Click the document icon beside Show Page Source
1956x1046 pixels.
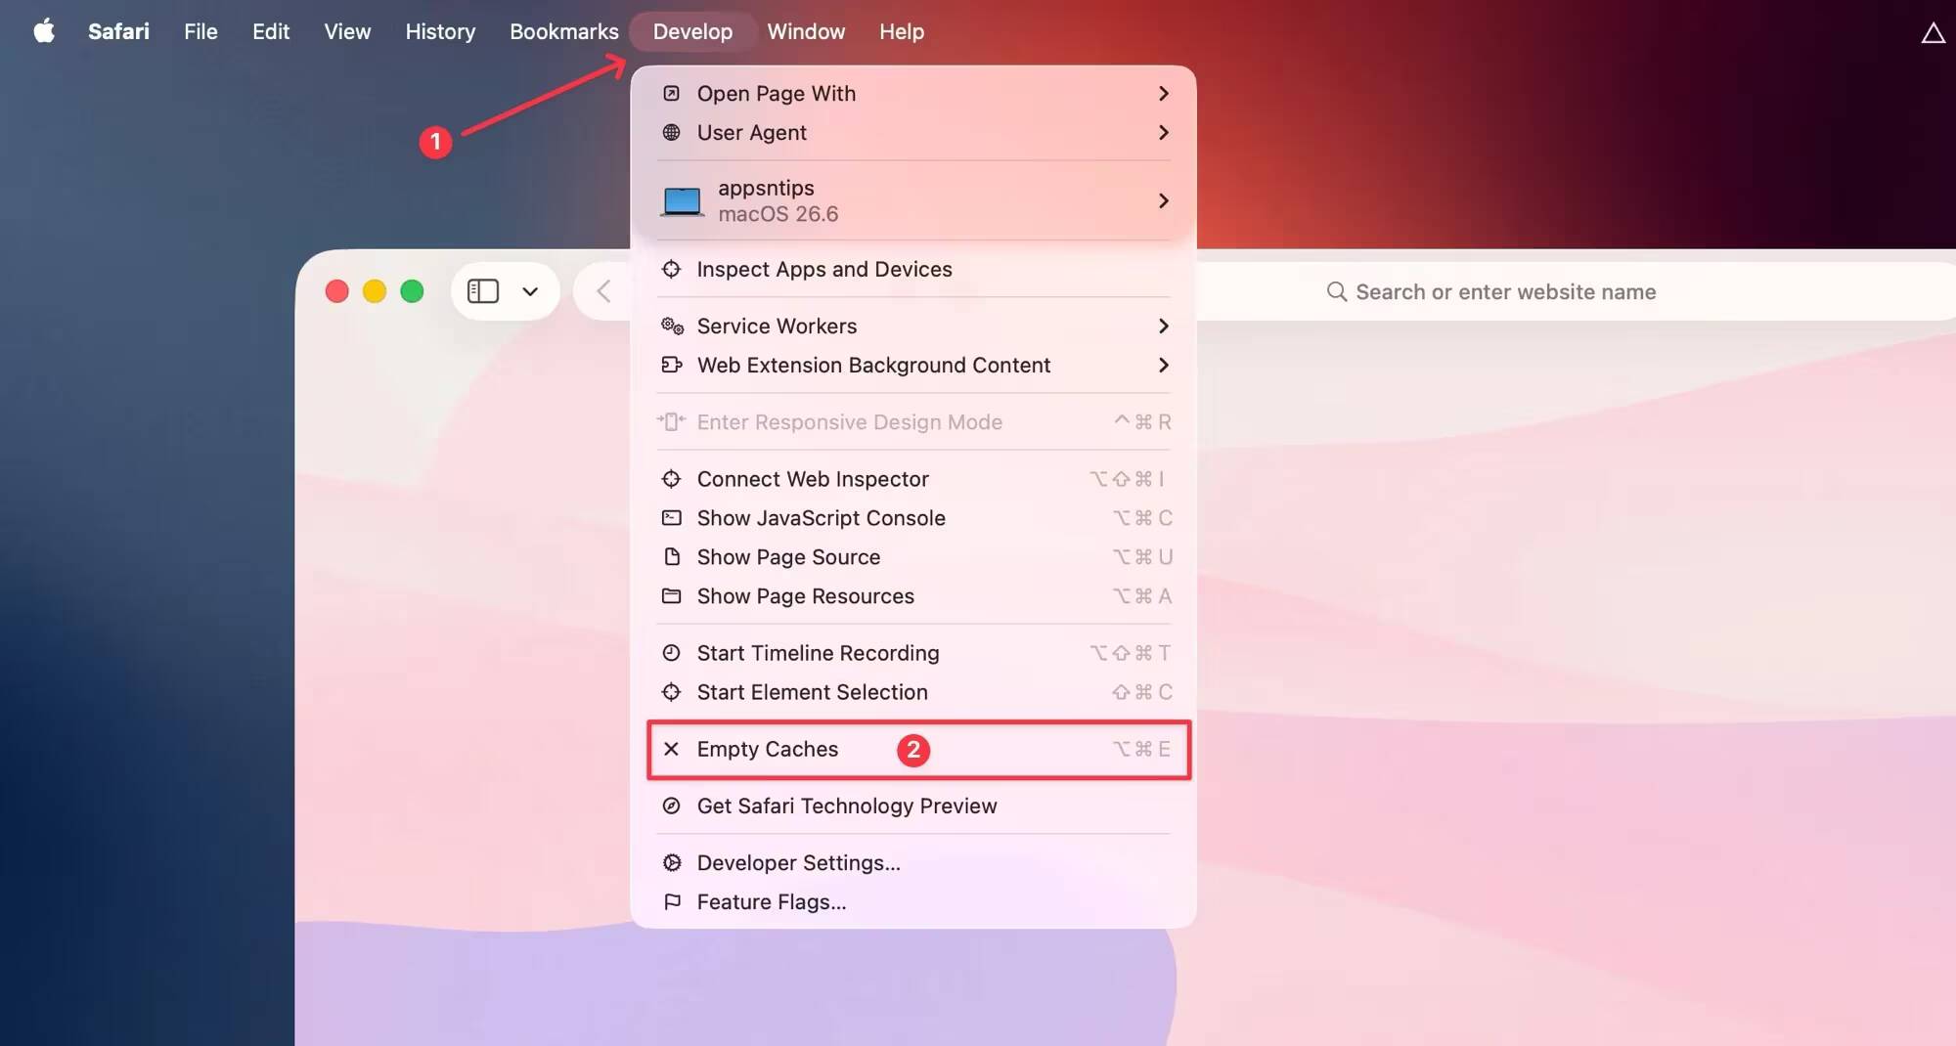(672, 557)
